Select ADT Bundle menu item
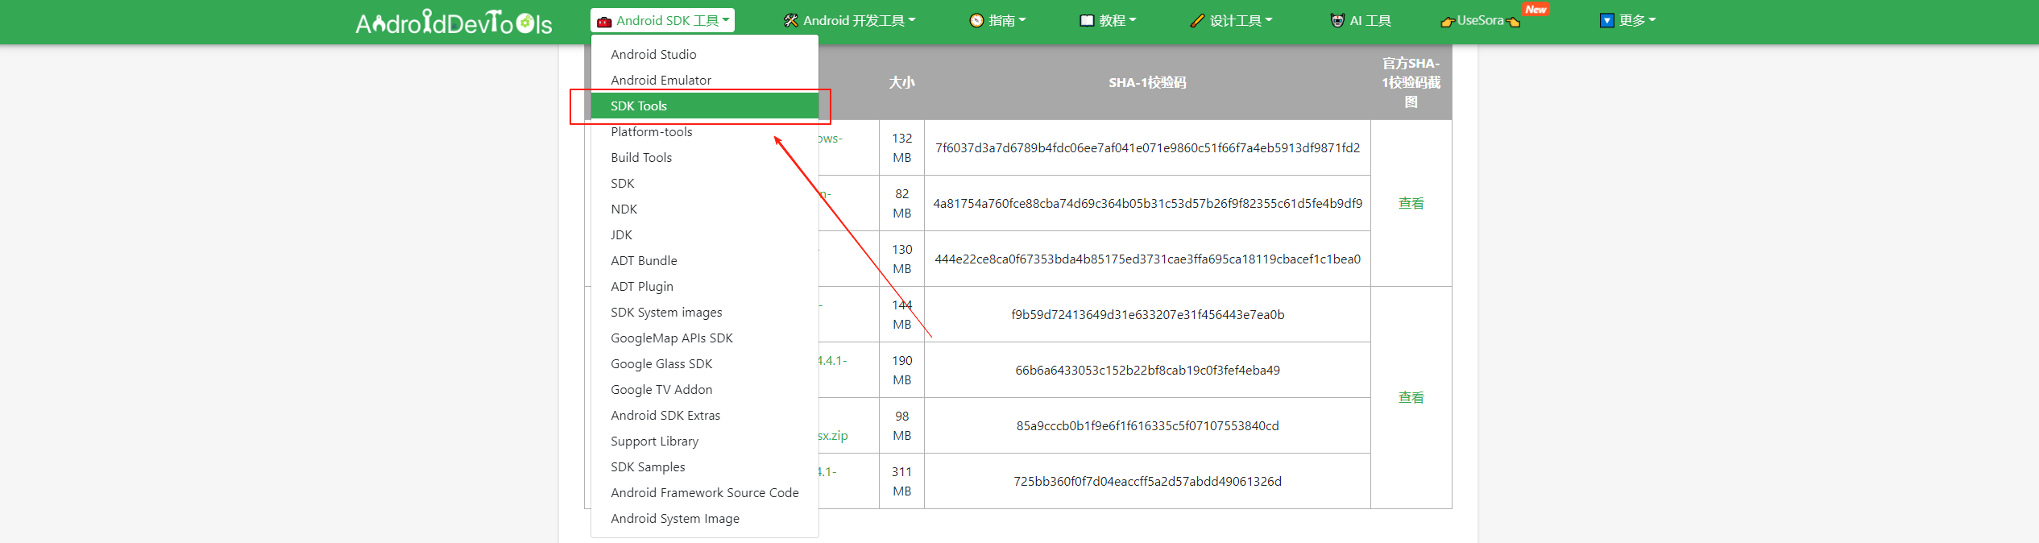 705,260
